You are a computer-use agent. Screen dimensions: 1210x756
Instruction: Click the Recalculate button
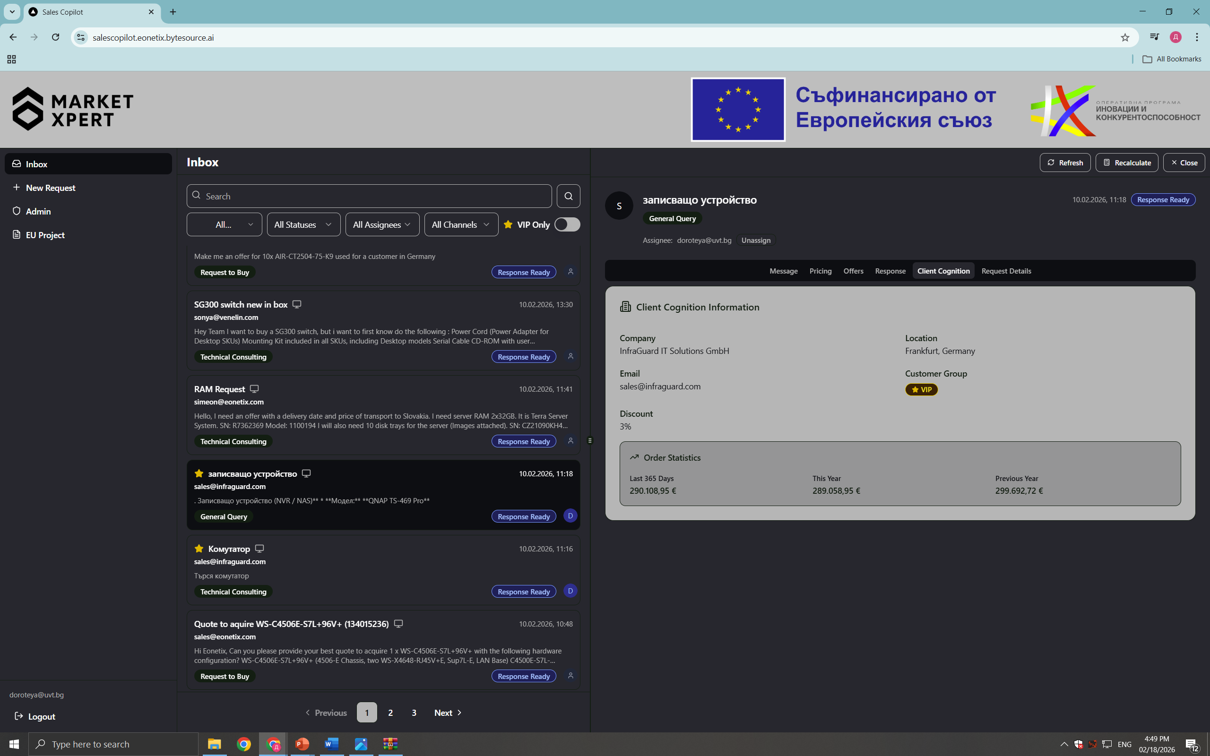[1126, 163]
